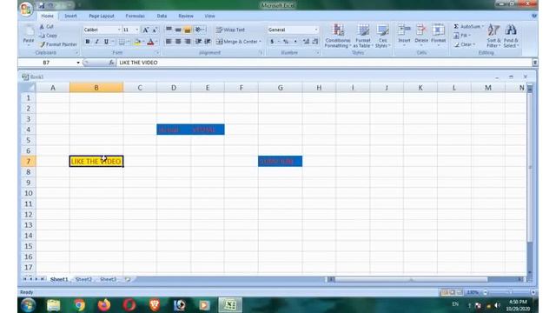Open the fill color dropdown arrow
The image size is (556, 313).
[x=143, y=42]
